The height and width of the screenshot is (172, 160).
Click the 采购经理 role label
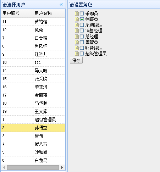point(94,25)
